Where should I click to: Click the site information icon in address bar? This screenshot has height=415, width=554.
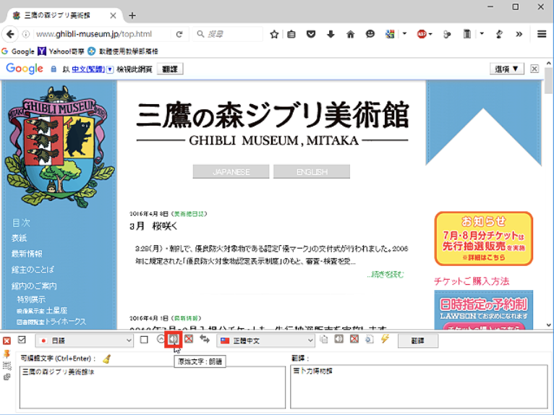[x=26, y=34]
